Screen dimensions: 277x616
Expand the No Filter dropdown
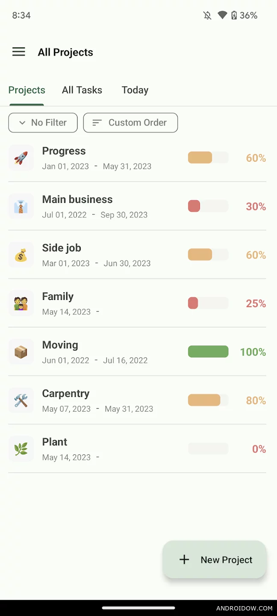click(x=43, y=123)
